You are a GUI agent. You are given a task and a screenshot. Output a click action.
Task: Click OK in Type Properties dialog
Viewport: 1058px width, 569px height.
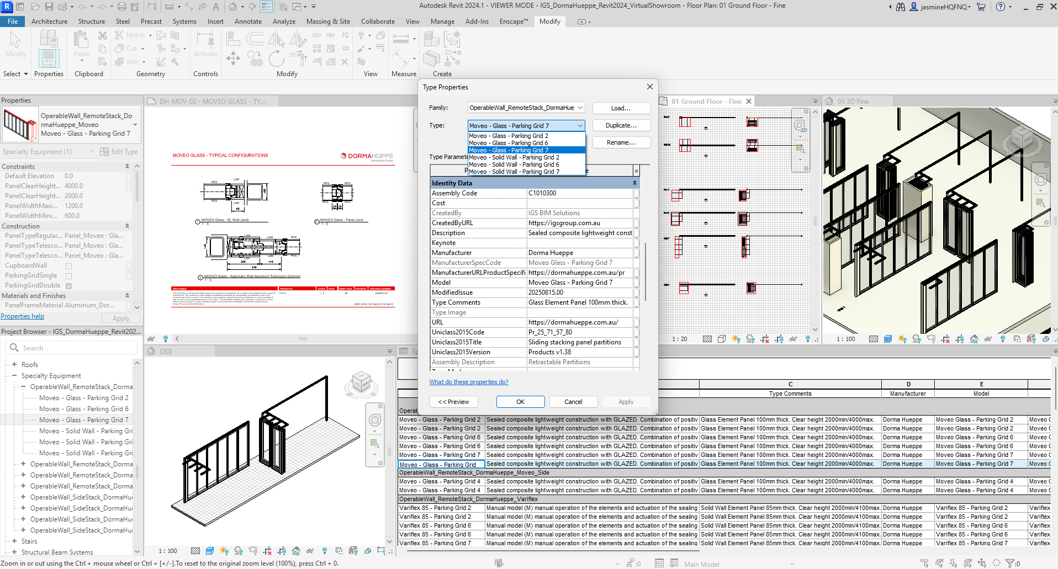tap(520, 402)
